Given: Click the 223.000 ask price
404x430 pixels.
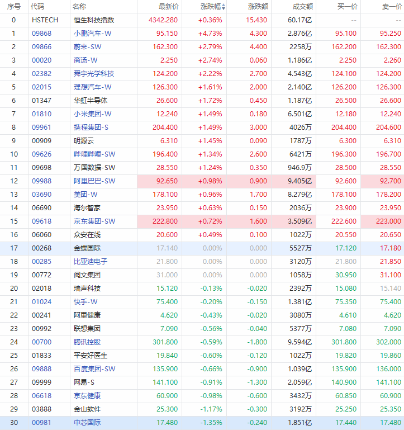Looking at the screenshot, I should click(x=389, y=221).
